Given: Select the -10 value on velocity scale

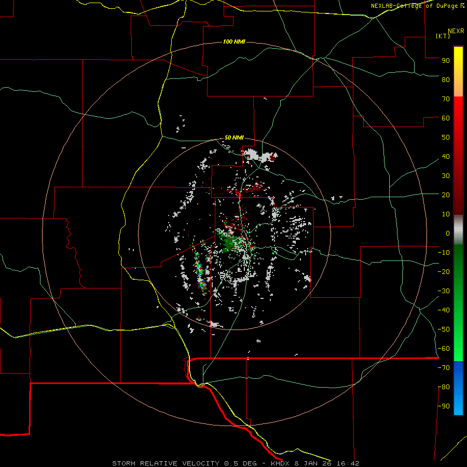Looking at the screenshot, I should (444, 253).
